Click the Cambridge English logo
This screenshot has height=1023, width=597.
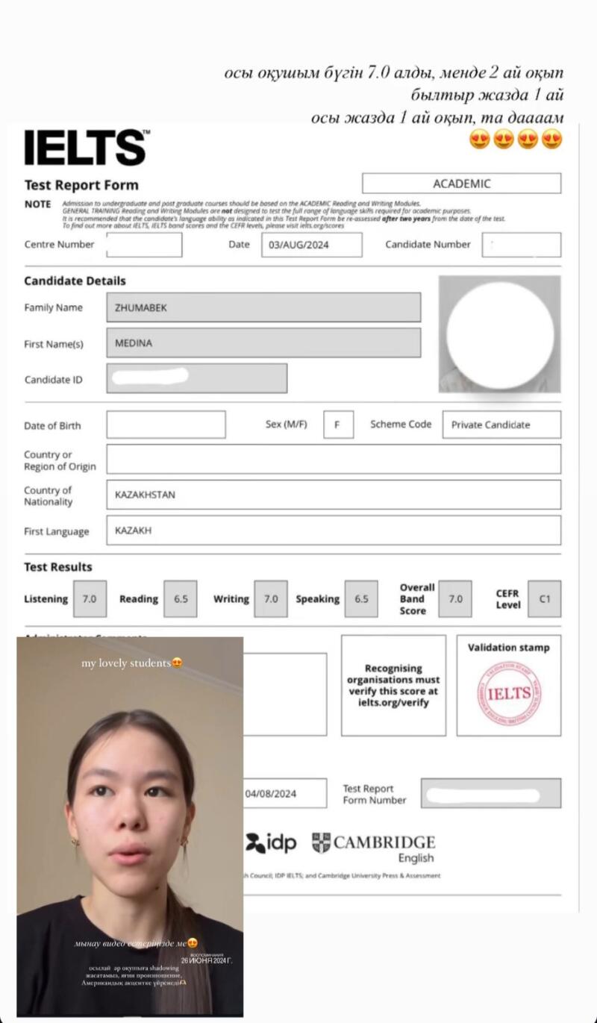pyautogui.click(x=373, y=848)
